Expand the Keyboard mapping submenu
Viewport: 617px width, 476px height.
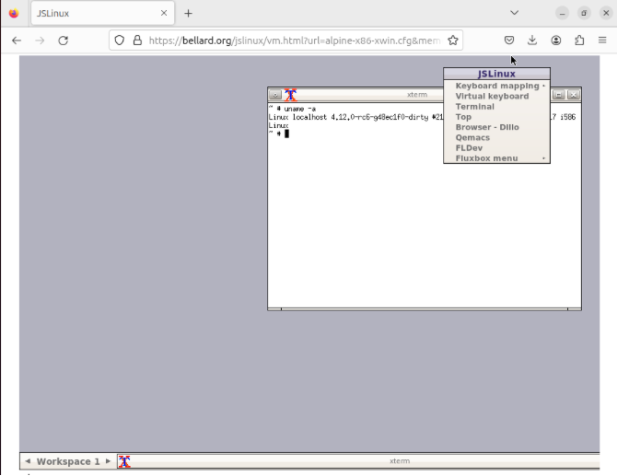(496, 86)
